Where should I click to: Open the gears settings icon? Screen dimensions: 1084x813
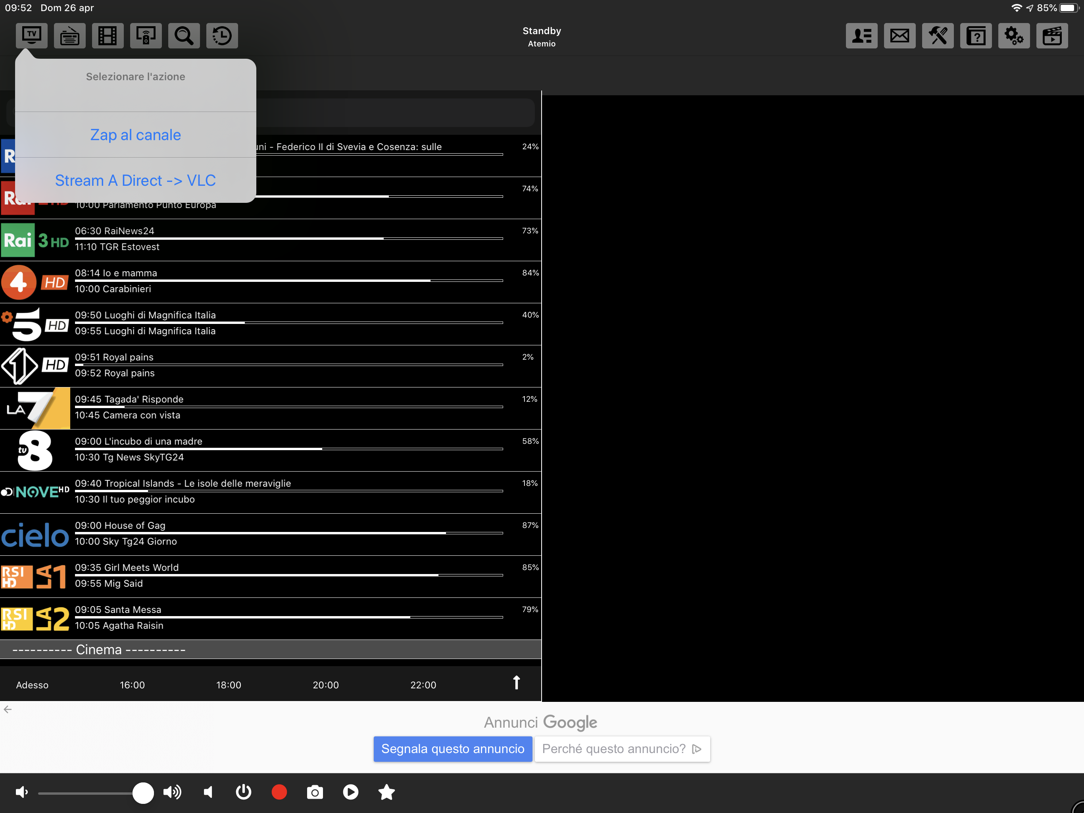[x=1014, y=36]
